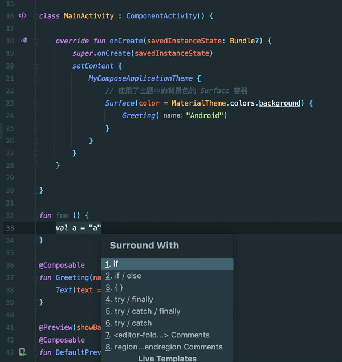Click the '@Composable' annotation on line 36
Screen dimensions: 342x362
pos(62,266)
